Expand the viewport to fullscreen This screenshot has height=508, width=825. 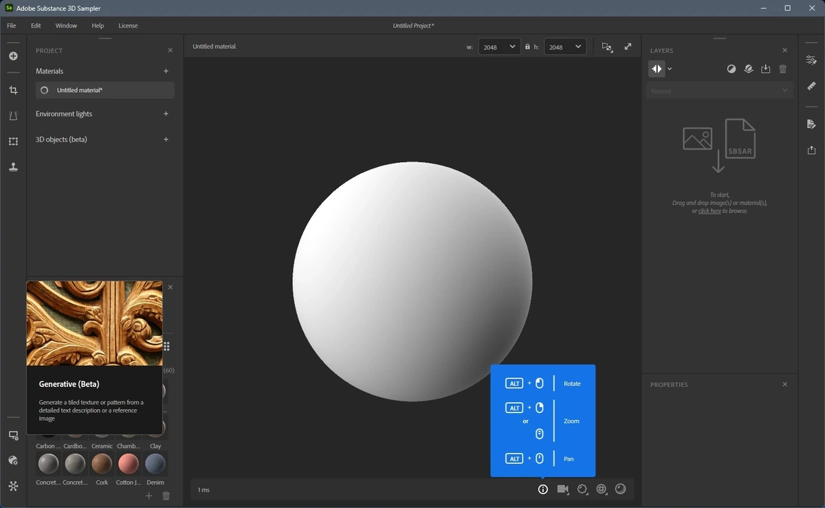pyautogui.click(x=628, y=47)
